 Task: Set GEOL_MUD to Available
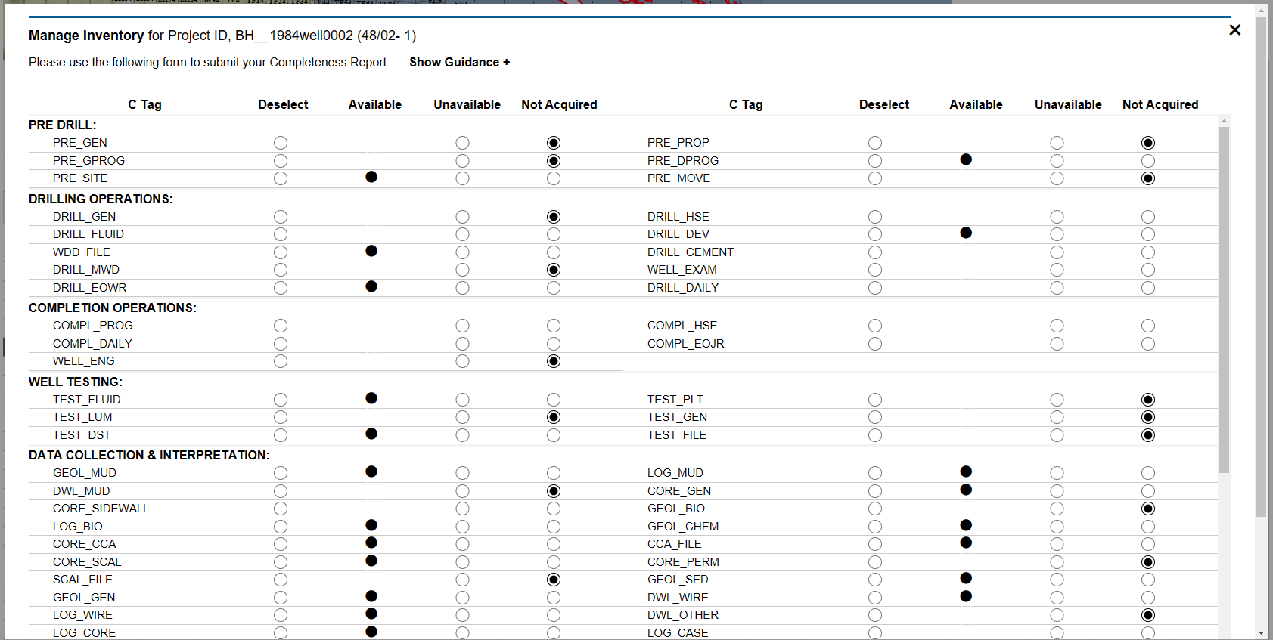371,471
